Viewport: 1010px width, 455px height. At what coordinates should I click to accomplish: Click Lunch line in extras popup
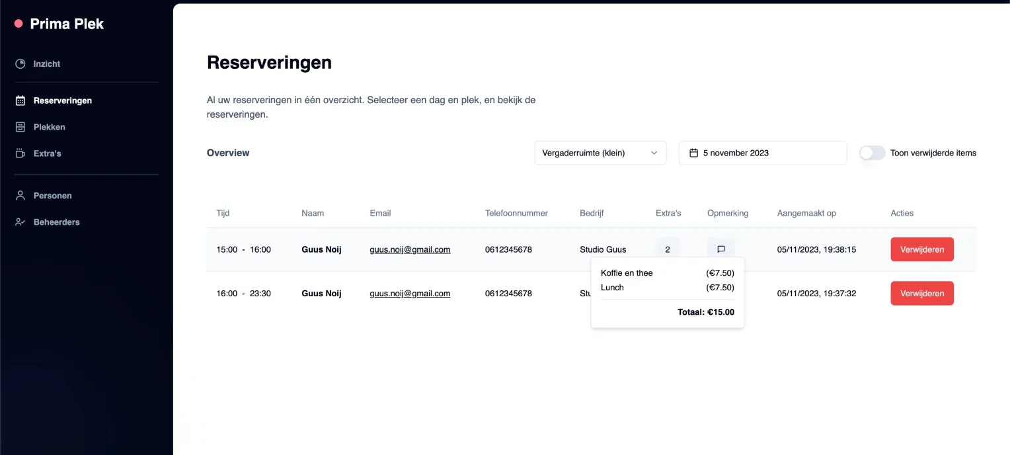tap(612, 288)
